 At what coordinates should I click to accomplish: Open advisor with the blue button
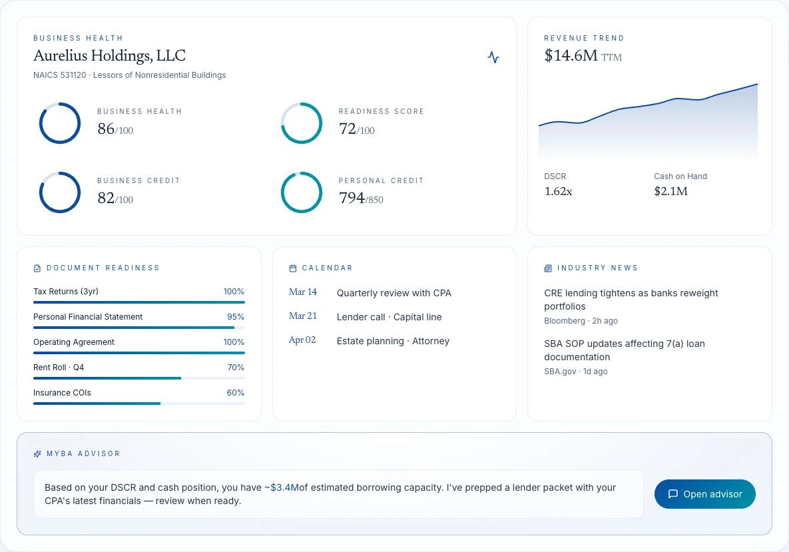[x=705, y=494]
